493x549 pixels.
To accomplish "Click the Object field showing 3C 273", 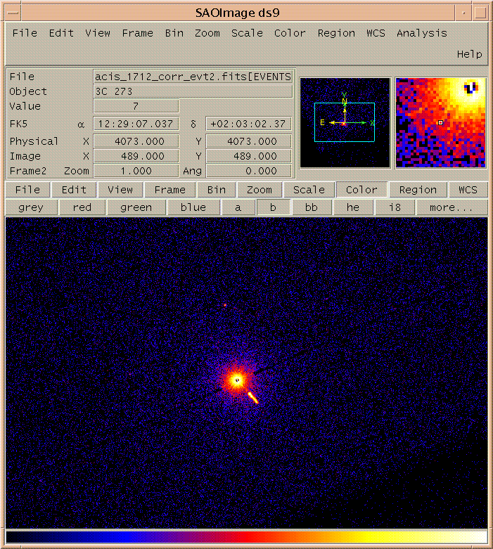I will point(193,91).
